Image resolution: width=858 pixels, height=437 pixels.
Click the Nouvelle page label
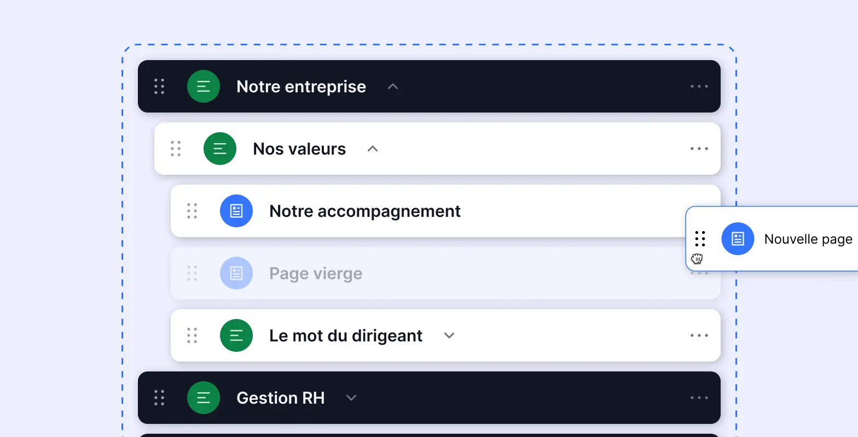click(x=808, y=239)
